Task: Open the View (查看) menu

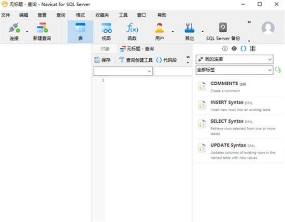Action: (x=42, y=15)
